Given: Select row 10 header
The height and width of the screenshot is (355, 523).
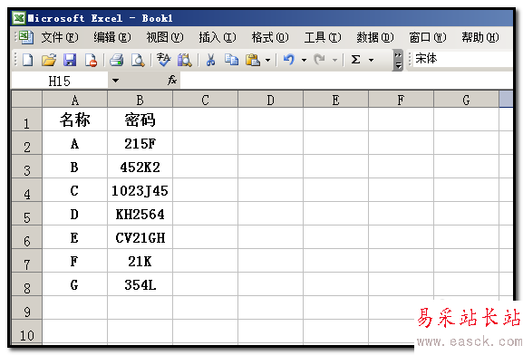Looking at the screenshot, I should pyautogui.click(x=27, y=331).
